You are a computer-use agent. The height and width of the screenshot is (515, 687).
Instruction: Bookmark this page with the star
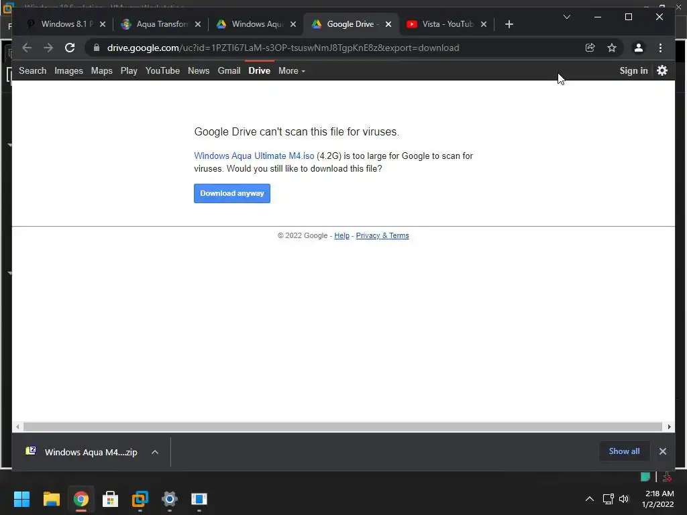tap(612, 48)
